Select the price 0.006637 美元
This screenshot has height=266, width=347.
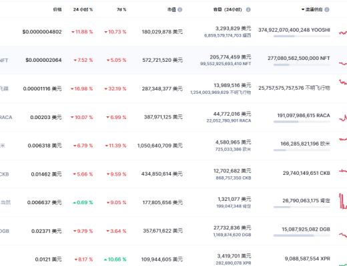point(45,203)
